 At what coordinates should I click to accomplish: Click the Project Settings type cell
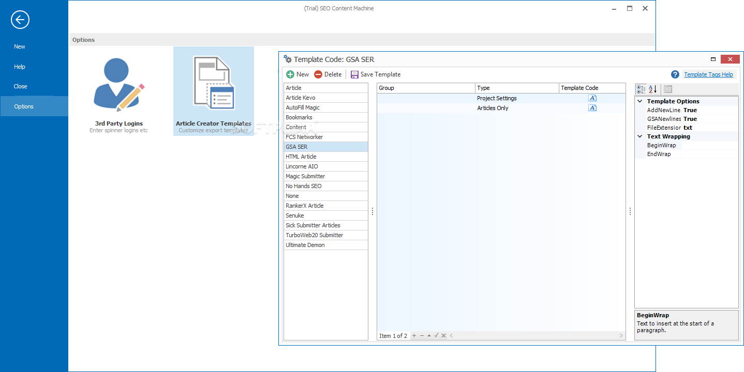point(517,98)
